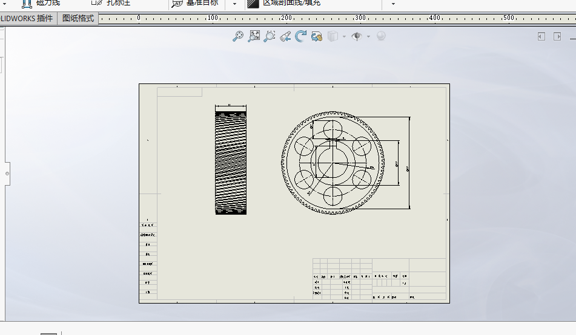Click the Zoom to Fit magnifier icon
576x335 pixels.
pos(238,36)
